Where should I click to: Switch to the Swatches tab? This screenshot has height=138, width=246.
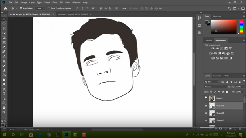point(217,16)
